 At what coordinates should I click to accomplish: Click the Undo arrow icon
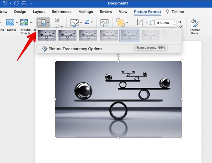(5, 3)
